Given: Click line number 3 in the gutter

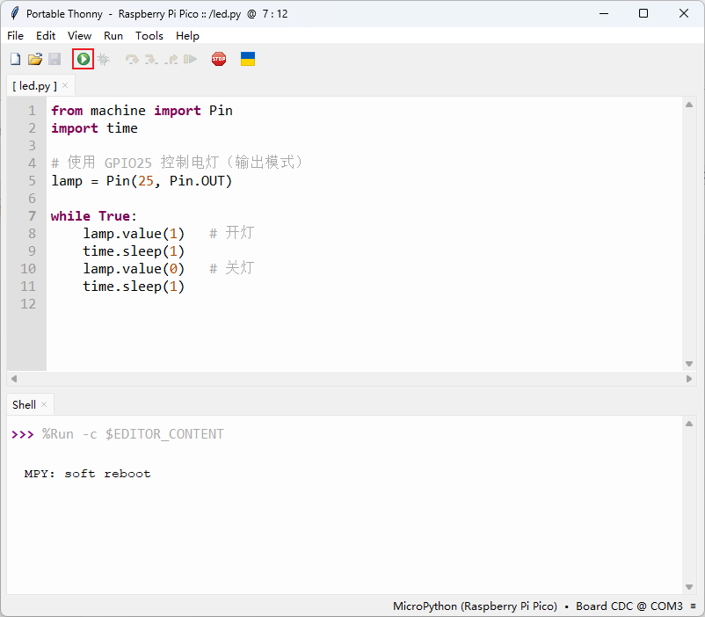Looking at the screenshot, I should (32, 146).
